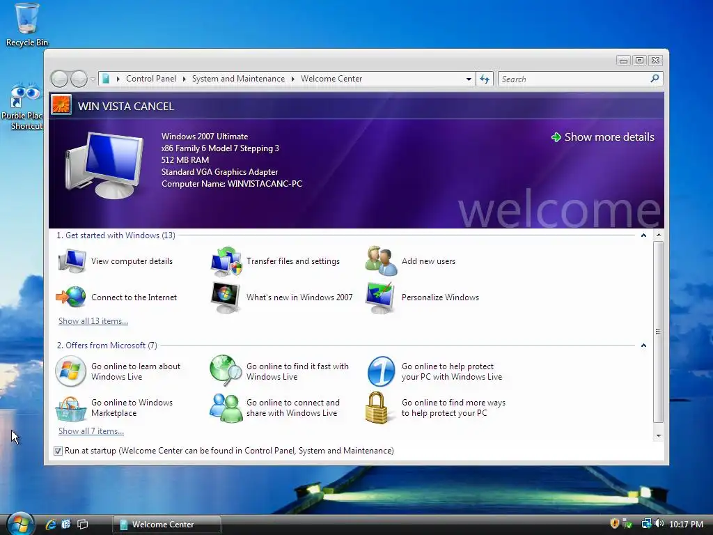
Task: Select the Add new users icon
Action: [x=382, y=261]
